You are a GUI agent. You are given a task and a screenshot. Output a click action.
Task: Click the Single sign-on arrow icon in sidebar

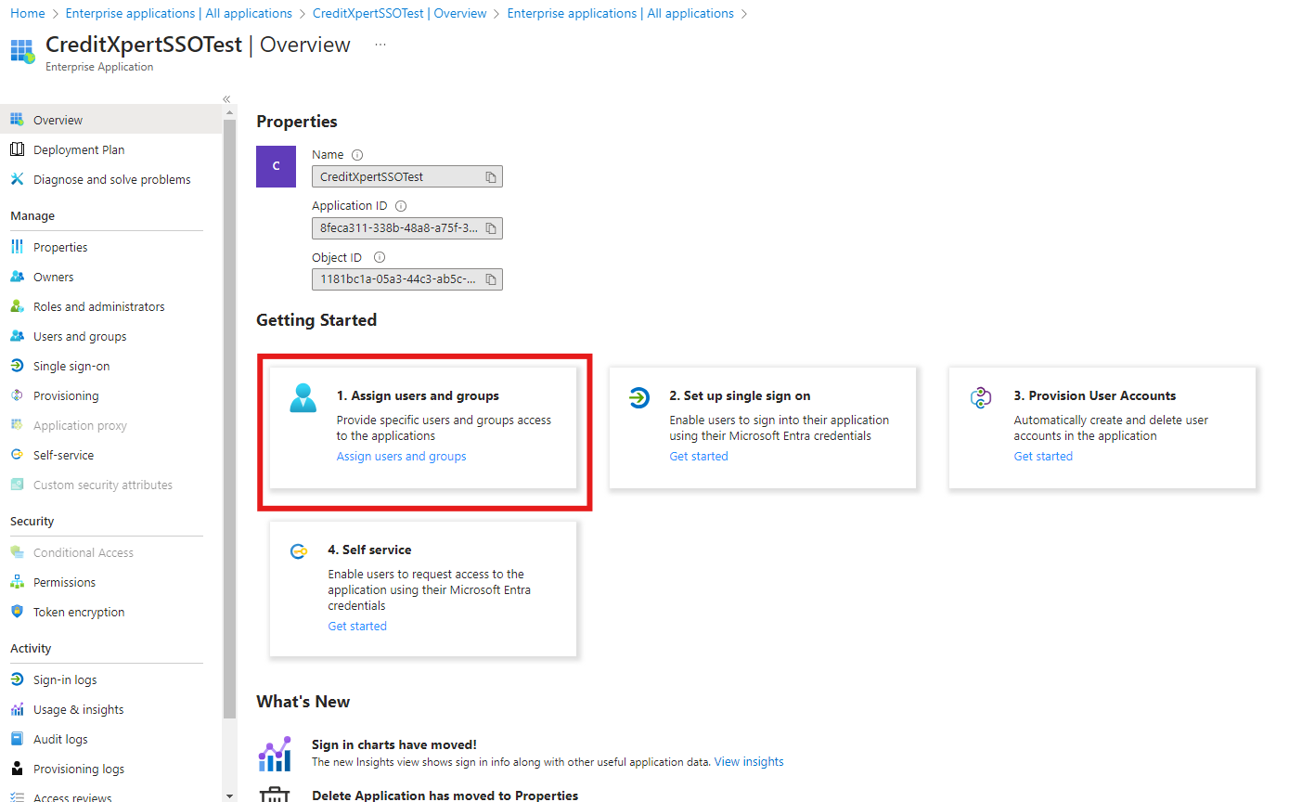click(17, 366)
